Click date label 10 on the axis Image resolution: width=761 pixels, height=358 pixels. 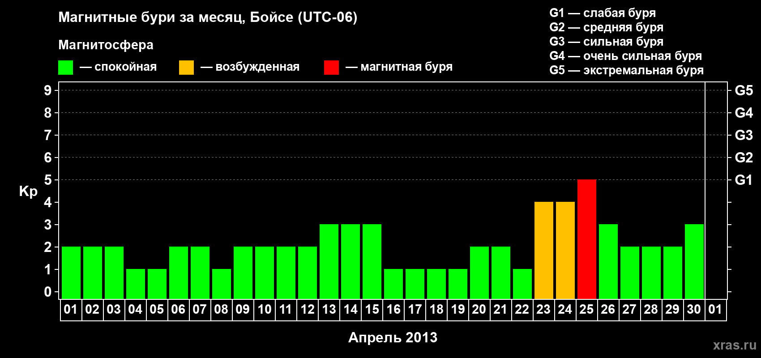pyautogui.click(x=264, y=310)
